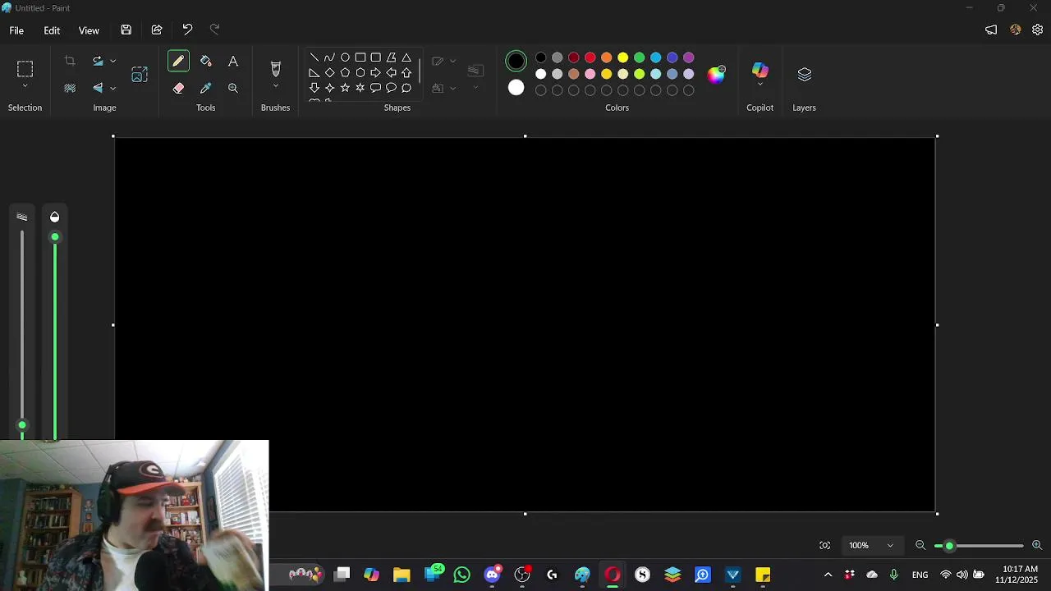Pick the purple color swatch
The image size is (1051, 591).
click(x=689, y=57)
